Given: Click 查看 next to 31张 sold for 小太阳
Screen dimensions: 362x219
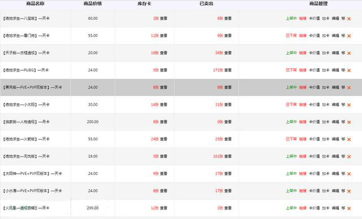Looking at the screenshot, I should click(x=228, y=105).
